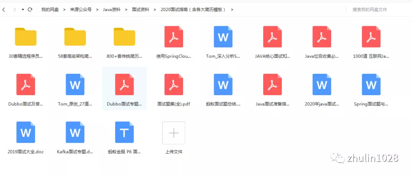Select the Spring面试题与 Word icon
The image size is (412, 175).
point(371,84)
